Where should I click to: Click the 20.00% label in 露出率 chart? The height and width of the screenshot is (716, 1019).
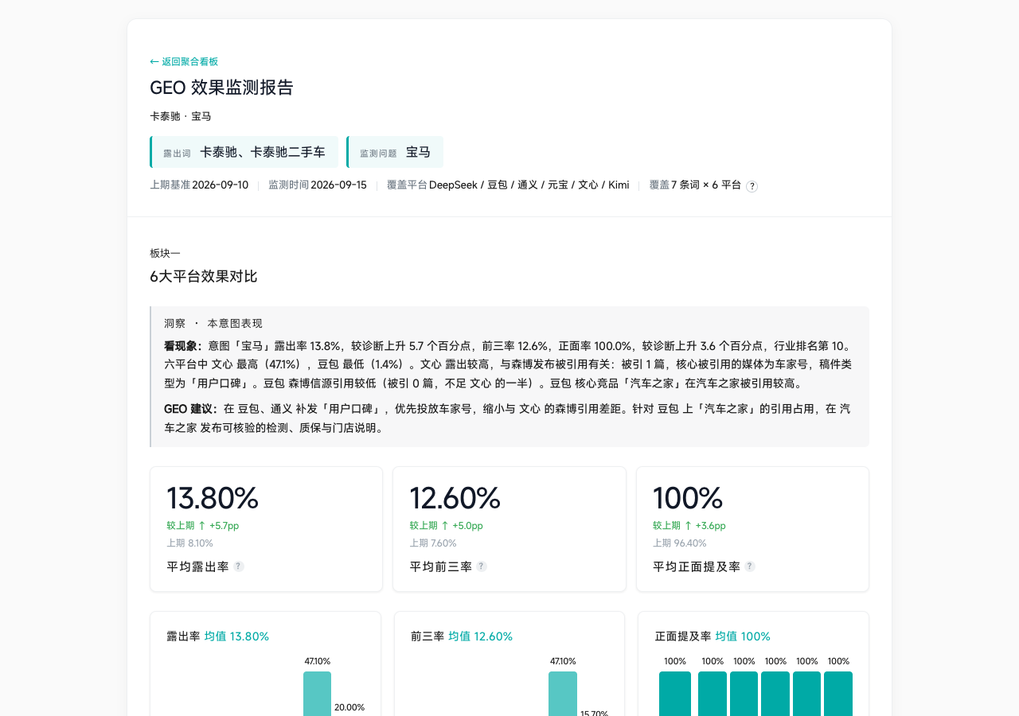pyautogui.click(x=349, y=707)
